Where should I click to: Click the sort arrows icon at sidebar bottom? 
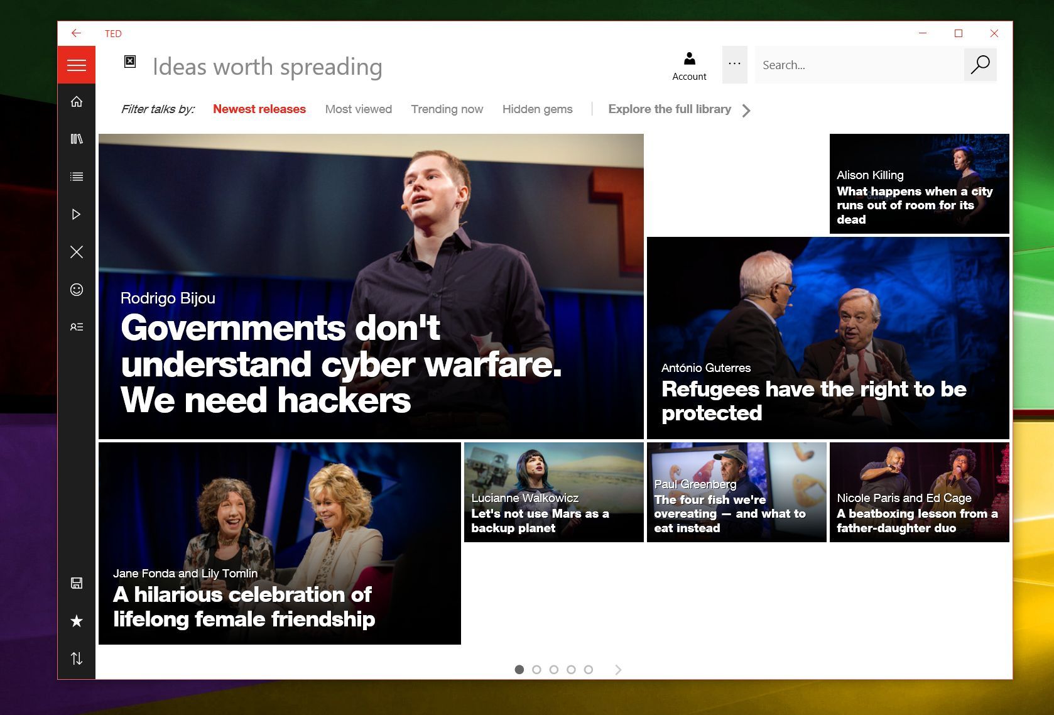(76, 658)
